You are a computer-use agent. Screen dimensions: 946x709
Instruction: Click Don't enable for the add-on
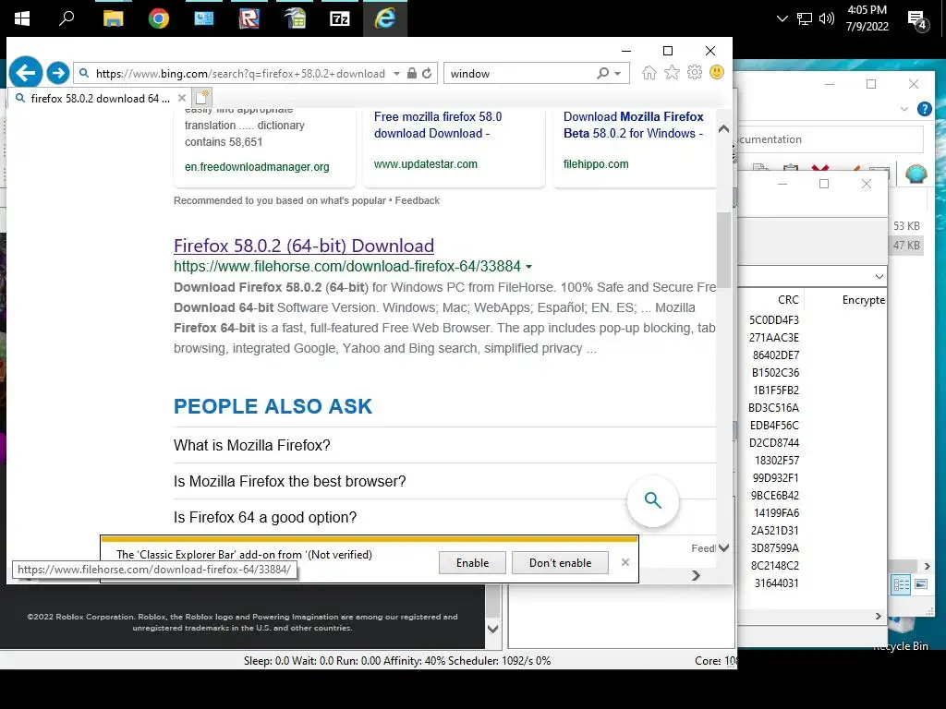(x=560, y=562)
